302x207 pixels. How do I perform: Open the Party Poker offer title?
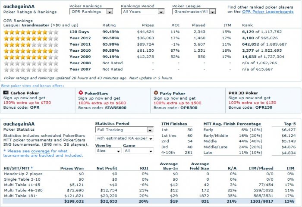(x=173, y=94)
